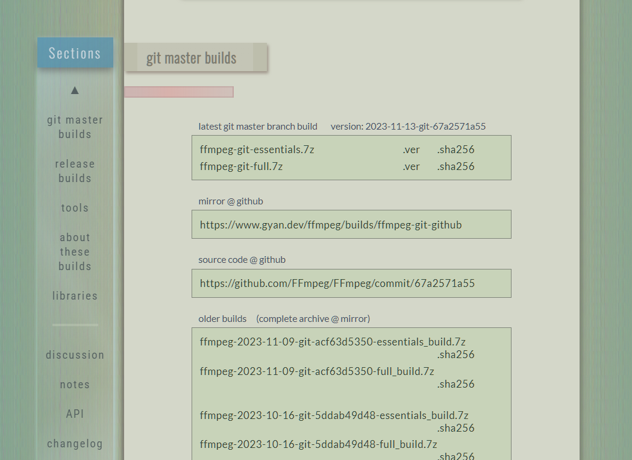Viewport: 632px width, 460px height.
Task: Download ffmpeg-git-full.7z
Action: pos(241,166)
